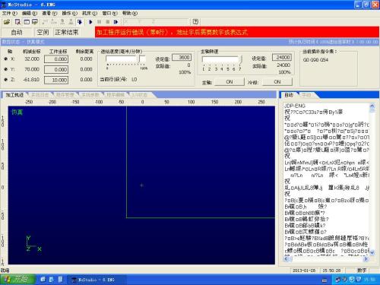
Task: Toggle the spindle 主轴 ON button
Action: tap(230, 82)
